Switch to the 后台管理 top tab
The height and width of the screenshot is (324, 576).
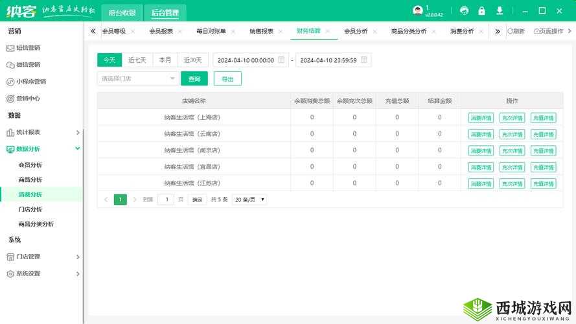(x=165, y=13)
